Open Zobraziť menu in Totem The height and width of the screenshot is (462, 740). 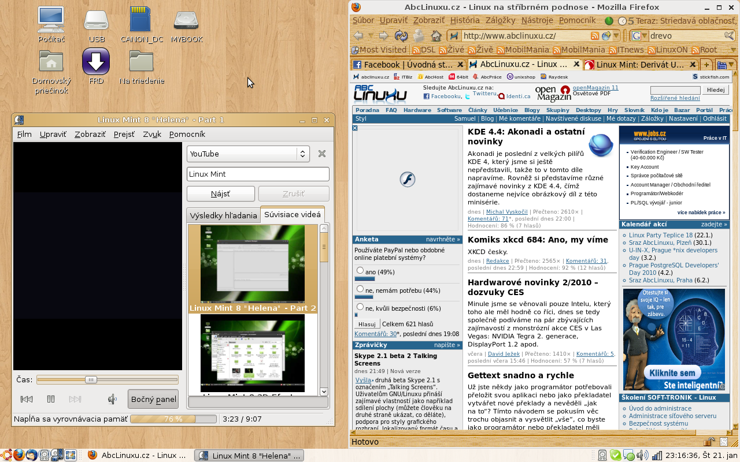pyautogui.click(x=90, y=134)
